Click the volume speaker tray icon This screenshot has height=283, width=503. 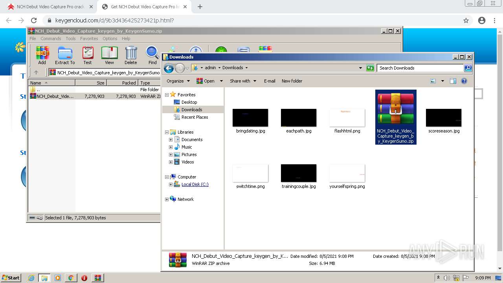click(x=446, y=278)
